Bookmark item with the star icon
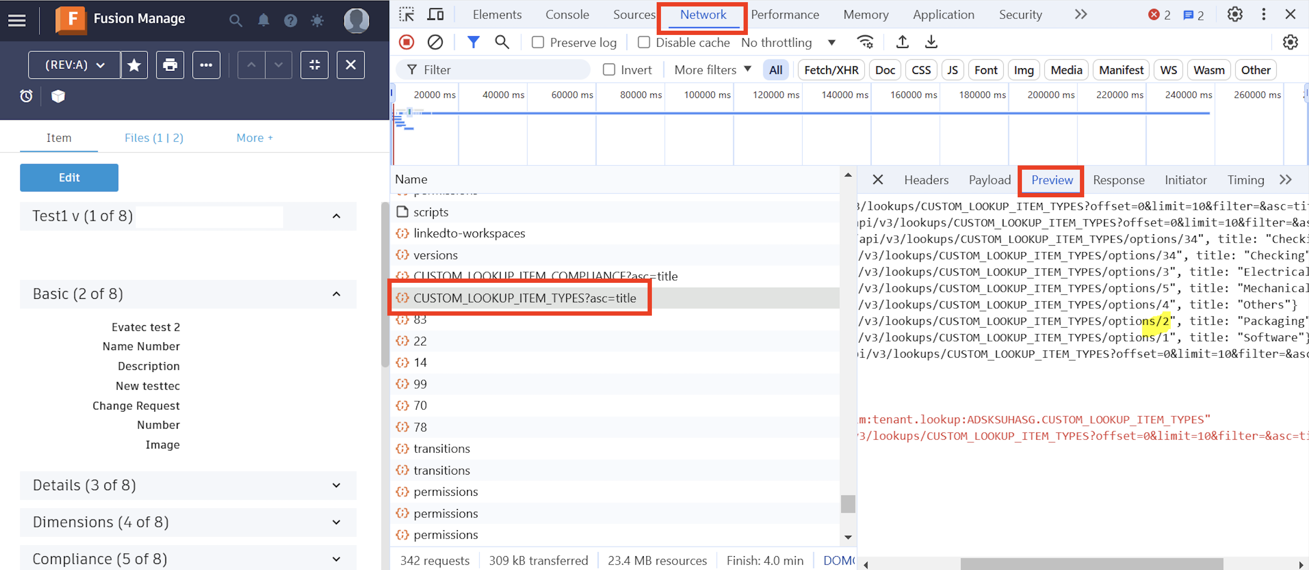1309x570 pixels. 134,65
